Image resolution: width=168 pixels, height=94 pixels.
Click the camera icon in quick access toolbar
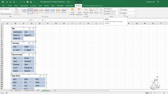(27, 2)
